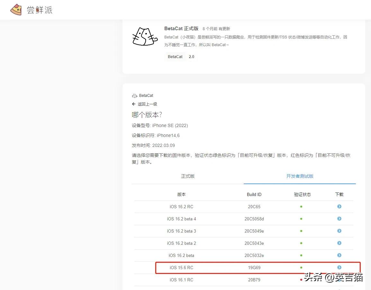Screen dimensions: 371x290
Task: Select the 19G69 Build ID cell
Action: click(x=254, y=268)
